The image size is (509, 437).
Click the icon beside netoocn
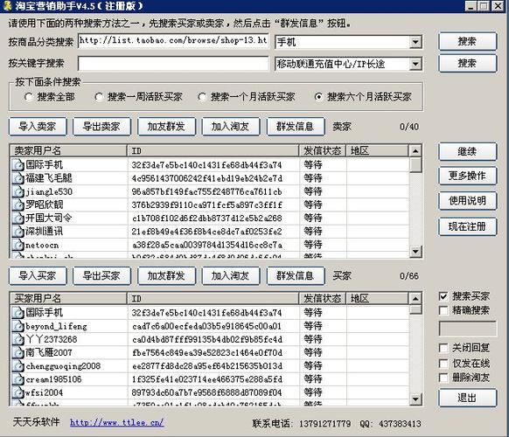(17, 245)
